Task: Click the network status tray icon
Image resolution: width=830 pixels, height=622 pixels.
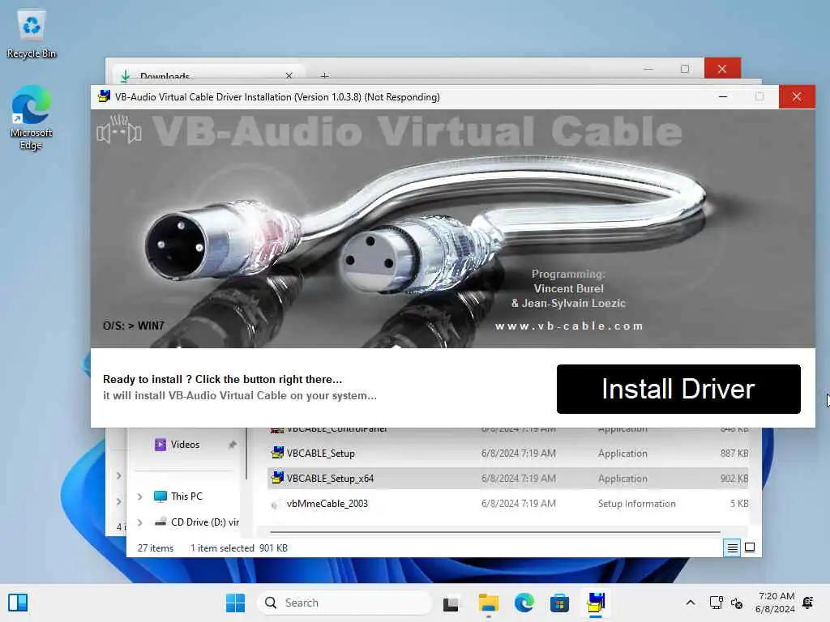Action: [716, 603]
